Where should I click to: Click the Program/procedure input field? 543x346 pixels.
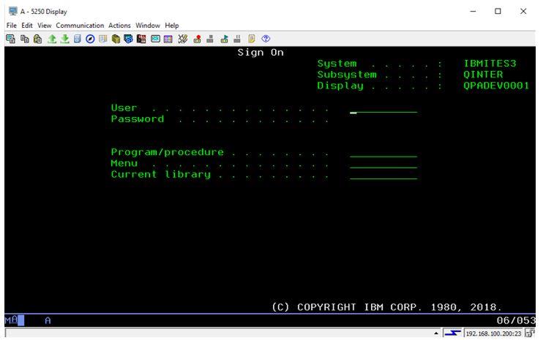[383, 153]
